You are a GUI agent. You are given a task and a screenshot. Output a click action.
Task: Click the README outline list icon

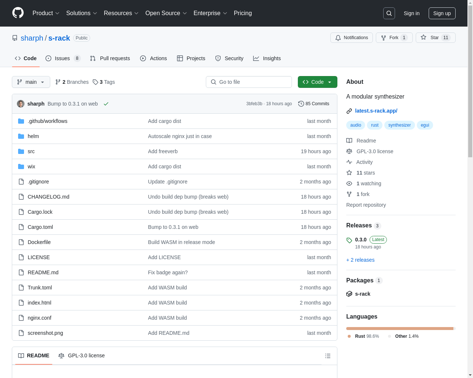pos(328,356)
